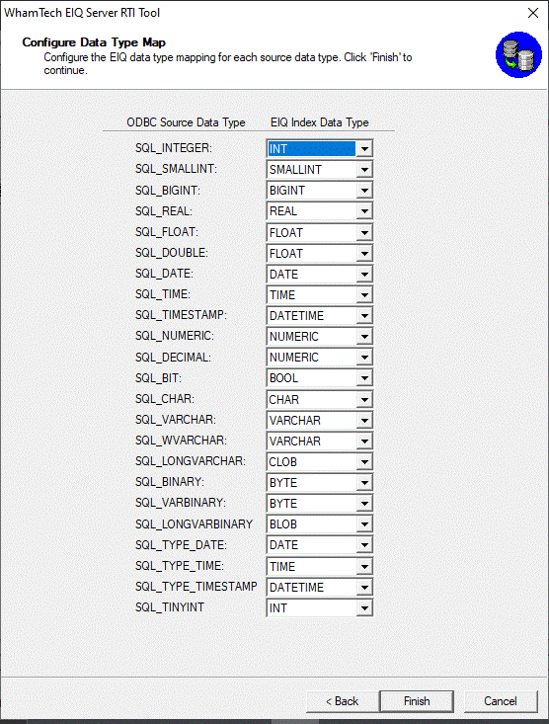
Task: Expand the SQL_LONGVARCHAR CLOB dropdown
Action: 320,461
